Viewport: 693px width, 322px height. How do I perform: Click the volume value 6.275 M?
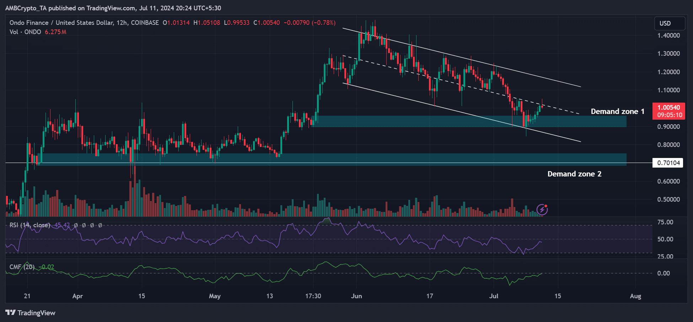pos(55,32)
